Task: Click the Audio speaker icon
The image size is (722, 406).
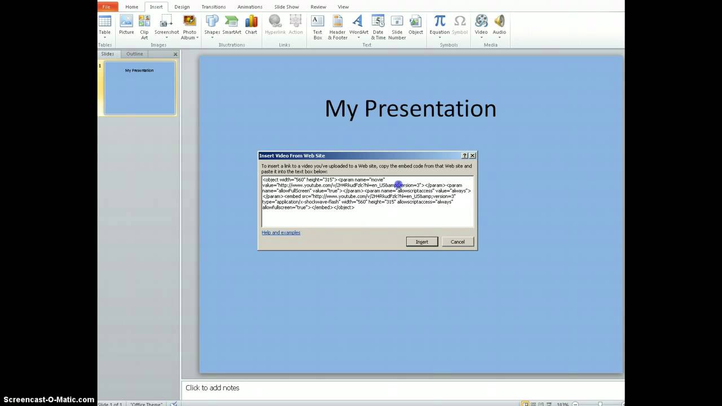Action: (499, 21)
